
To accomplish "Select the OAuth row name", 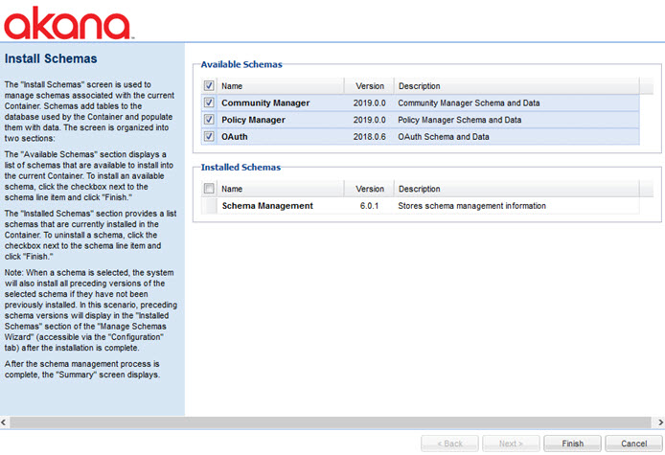I will pyautogui.click(x=235, y=137).
